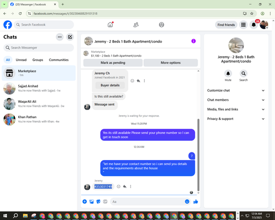Image resolution: width=275 pixels, height=220 pixels.
Task: Open the Windows notification center
Action: click(268, 216)
